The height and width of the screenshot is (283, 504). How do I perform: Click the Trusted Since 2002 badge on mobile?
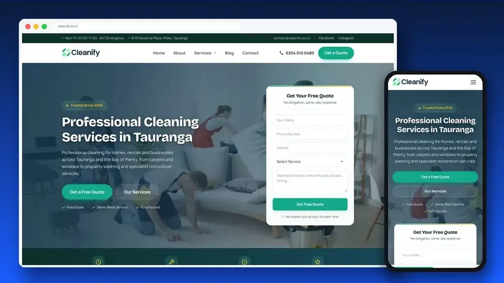[x=435, y=108]
